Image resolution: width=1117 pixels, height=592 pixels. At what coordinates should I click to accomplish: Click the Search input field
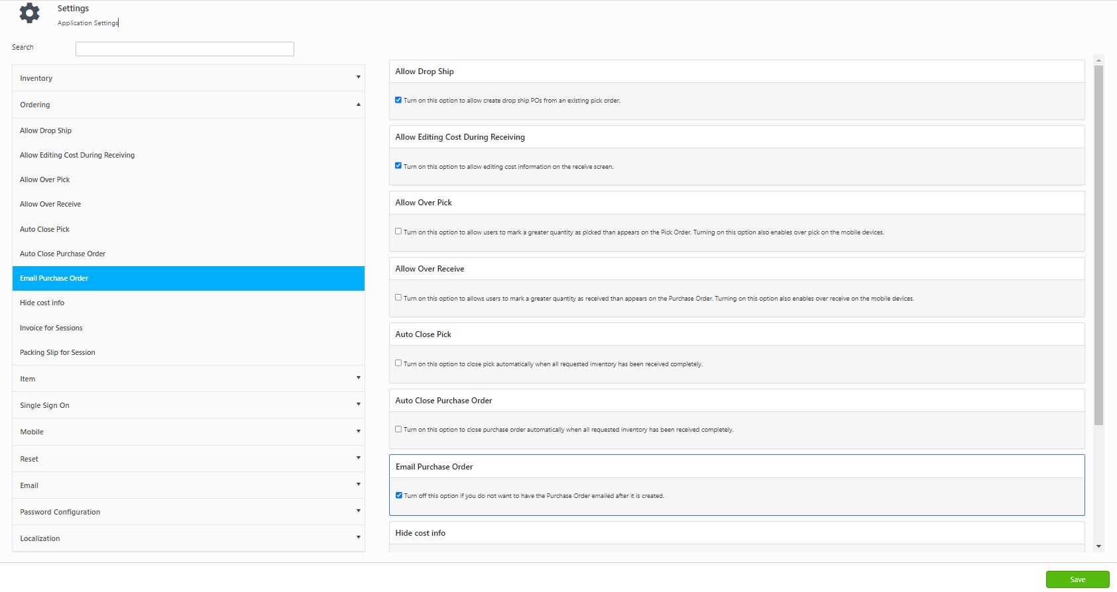(x=184, y=49)
